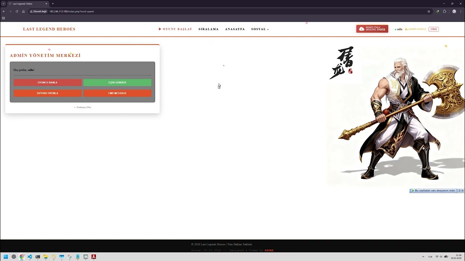
Task: Open File Explorer from the taskbar
Action: pyautogui.click(x=46, y=257)
